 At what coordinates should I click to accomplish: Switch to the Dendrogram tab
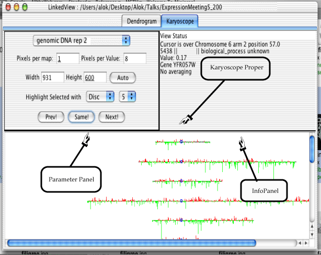click(142, 21)
